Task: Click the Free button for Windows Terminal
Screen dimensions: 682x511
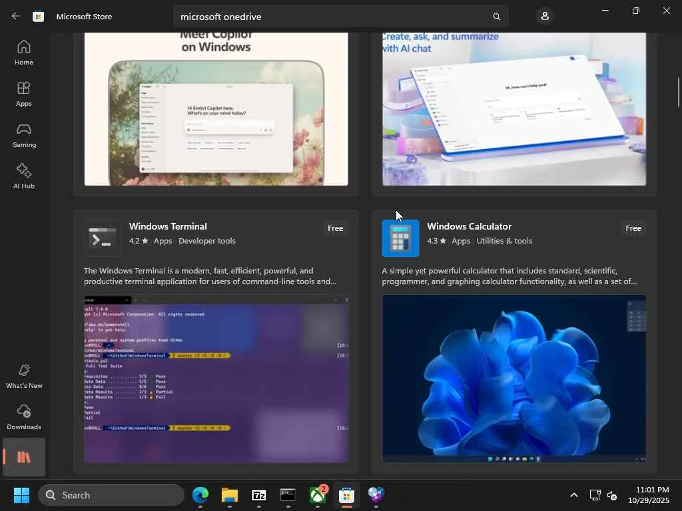Action: pyautogui.click(x=336, y=228)
